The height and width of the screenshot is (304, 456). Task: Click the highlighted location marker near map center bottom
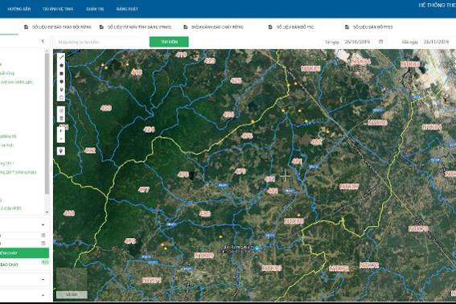coord(257,249)
